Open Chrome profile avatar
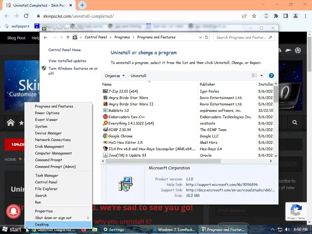 pyautogui.click(x=296, y=16)
